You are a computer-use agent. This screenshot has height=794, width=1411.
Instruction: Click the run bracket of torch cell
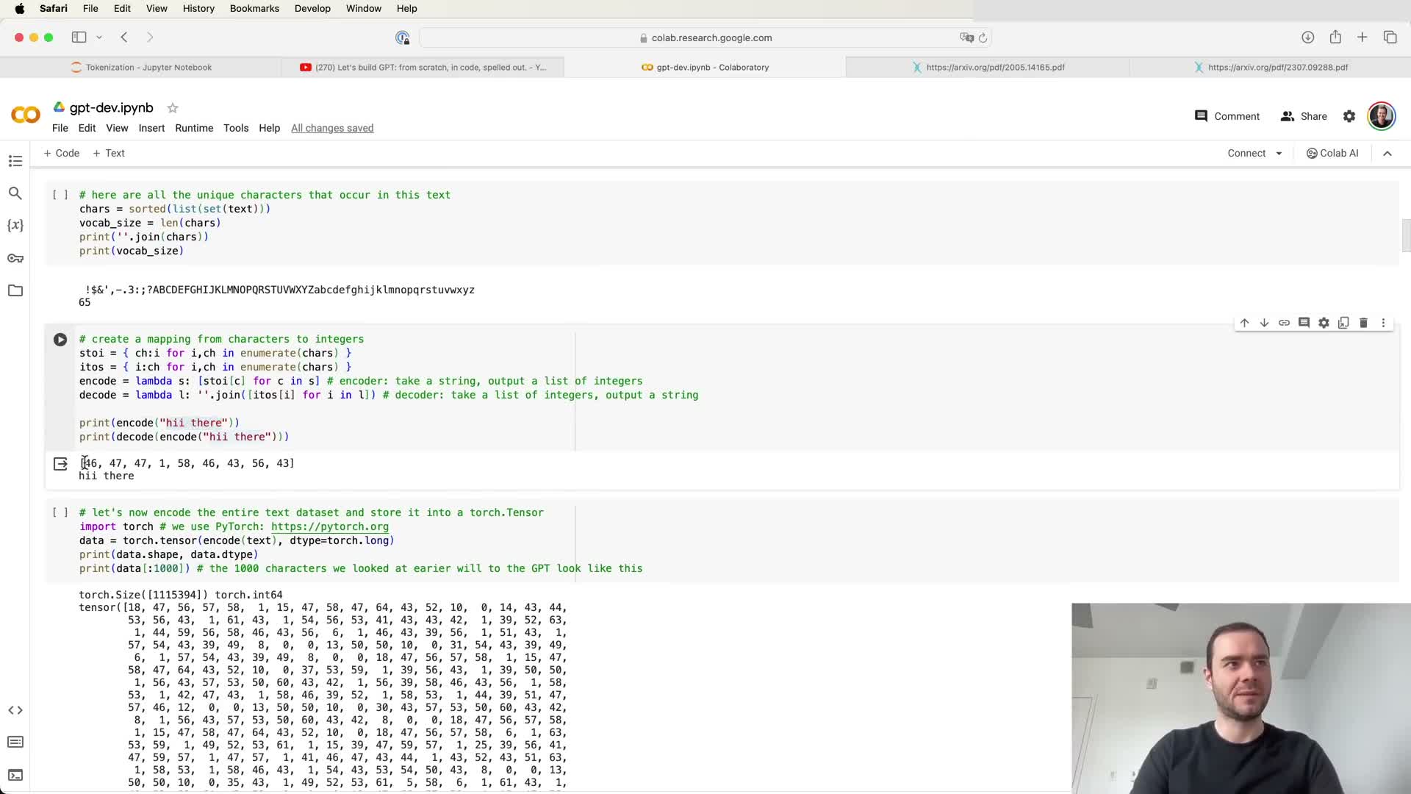pyautogui.click(x=60, y=512)
